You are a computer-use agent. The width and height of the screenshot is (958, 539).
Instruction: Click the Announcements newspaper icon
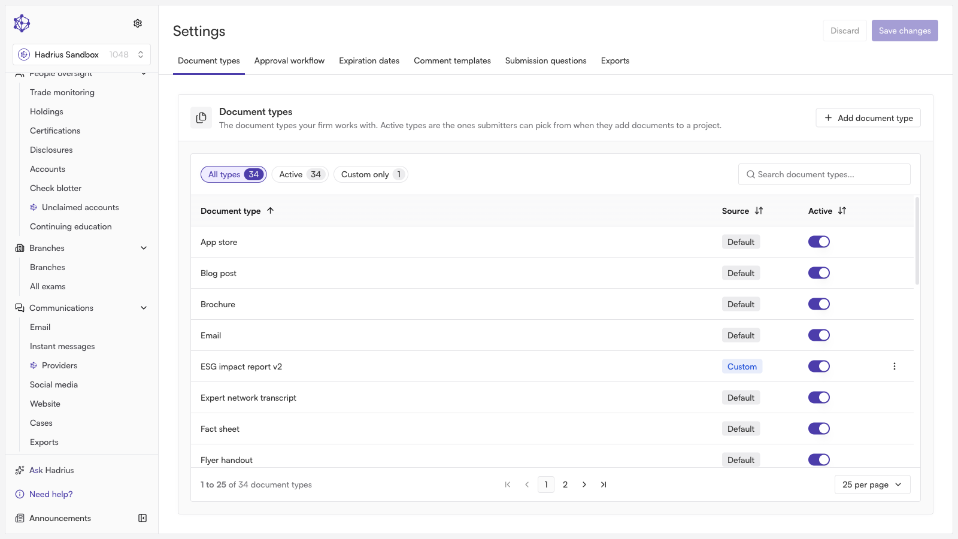point(20,518)
